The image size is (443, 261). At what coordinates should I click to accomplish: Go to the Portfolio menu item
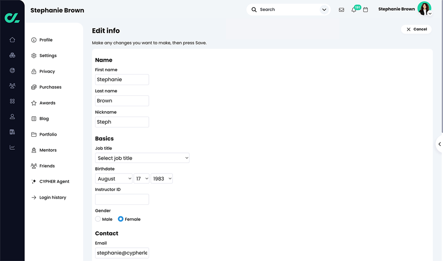48,134
